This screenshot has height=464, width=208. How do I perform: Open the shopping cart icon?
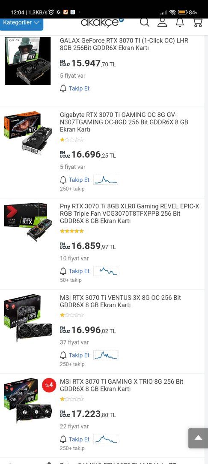198,23
